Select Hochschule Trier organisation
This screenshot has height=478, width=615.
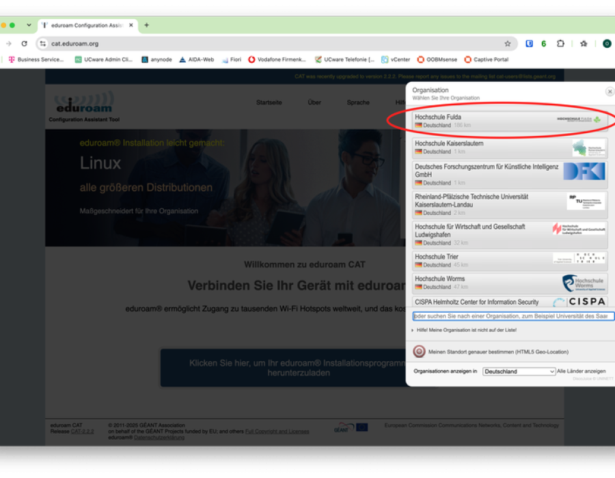click(x=510, y=261)
